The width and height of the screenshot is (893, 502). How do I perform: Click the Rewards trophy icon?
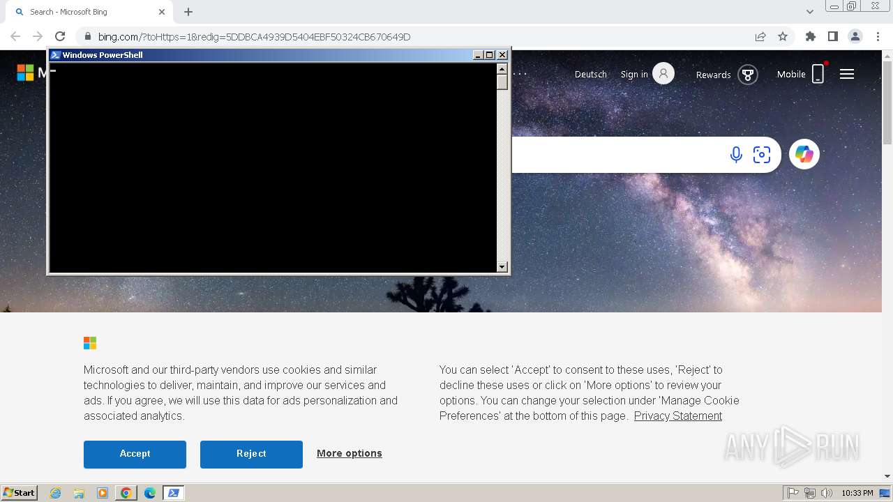(748, 75)
